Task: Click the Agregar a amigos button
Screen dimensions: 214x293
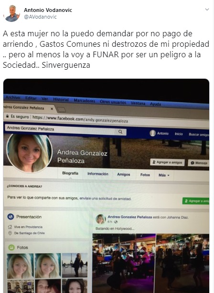Action: point(167,162)
